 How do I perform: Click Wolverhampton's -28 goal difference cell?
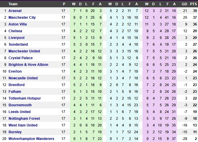[x=184, y=139]
